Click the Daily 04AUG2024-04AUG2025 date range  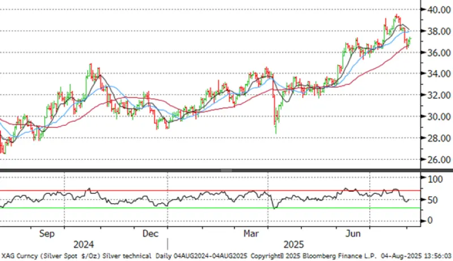click(x=202, y=256)
